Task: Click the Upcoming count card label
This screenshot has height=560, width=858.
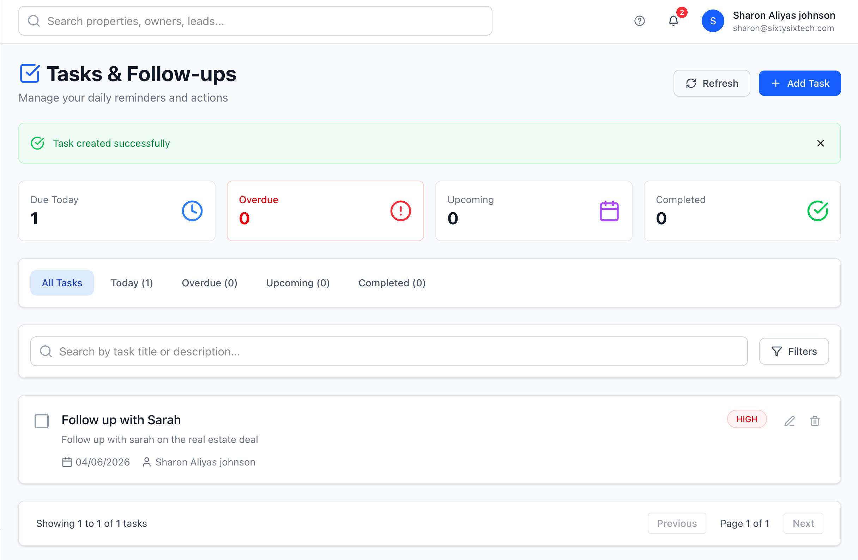Action: tap(471, 199)
